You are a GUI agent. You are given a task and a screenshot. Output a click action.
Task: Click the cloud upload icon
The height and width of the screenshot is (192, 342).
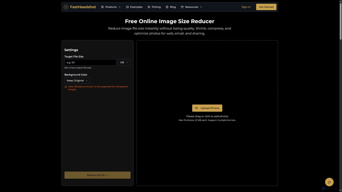pos(196,108)
